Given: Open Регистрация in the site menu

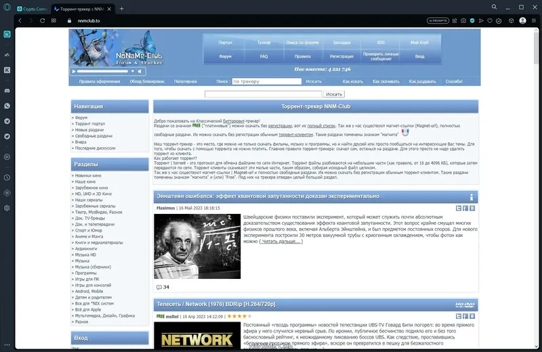Looking at the screenshot, I should click(x=341, y=56).
